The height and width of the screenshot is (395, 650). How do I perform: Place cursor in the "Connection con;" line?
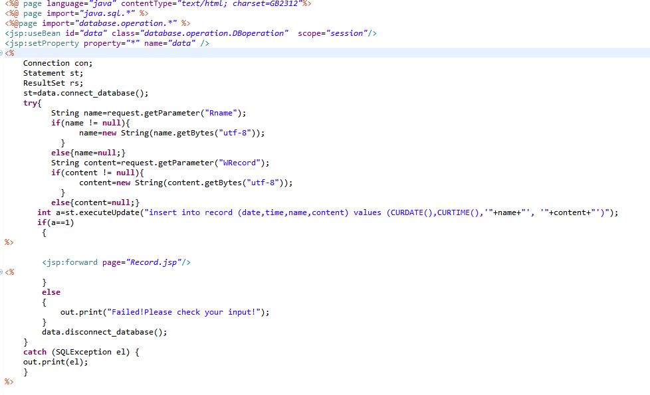click(58, 63)
